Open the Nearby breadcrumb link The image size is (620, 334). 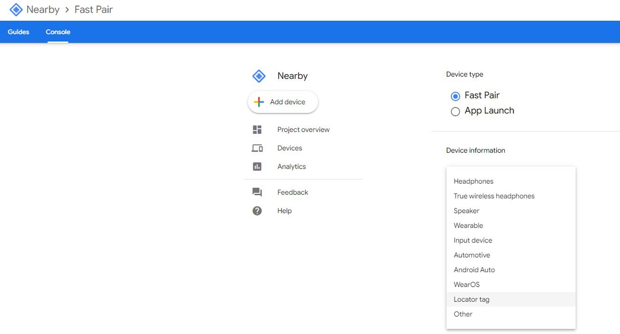pos(43,10)
